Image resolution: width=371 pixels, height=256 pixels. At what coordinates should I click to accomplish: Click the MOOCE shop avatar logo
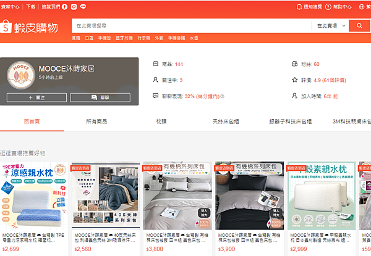pyautogui.click(x=21, y=75)
